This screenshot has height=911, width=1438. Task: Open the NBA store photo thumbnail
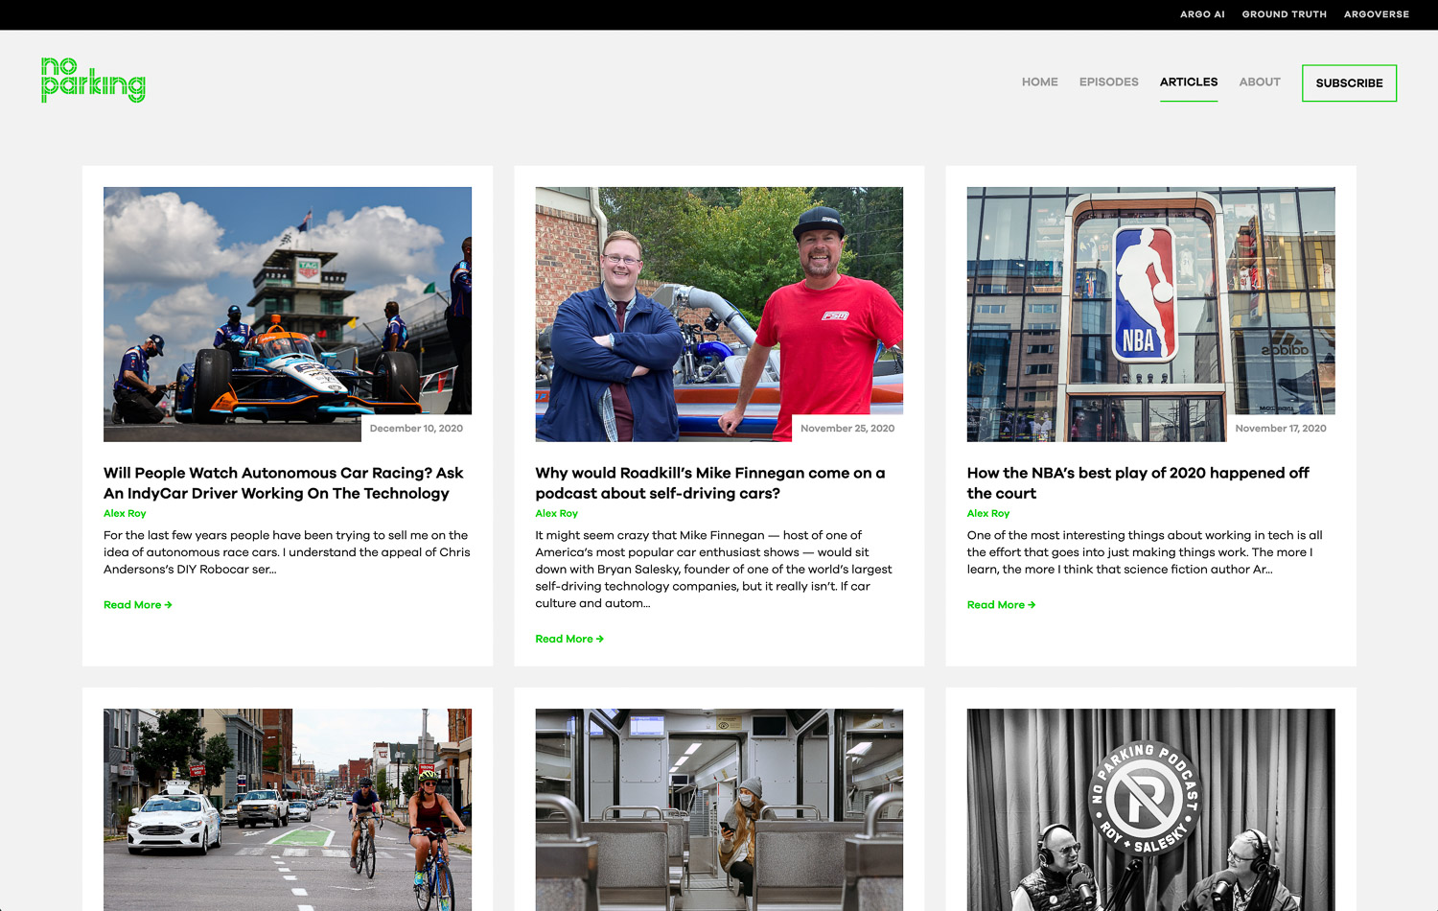pos(1150,314)
